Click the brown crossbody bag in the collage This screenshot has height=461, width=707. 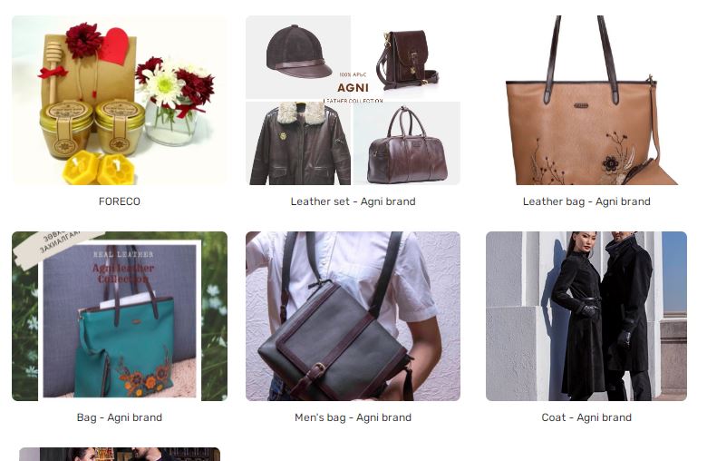[406, 59]
